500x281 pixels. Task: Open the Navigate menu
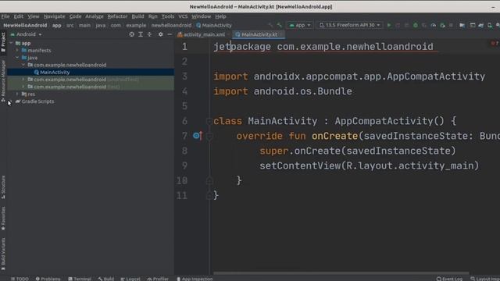point(54,16)
